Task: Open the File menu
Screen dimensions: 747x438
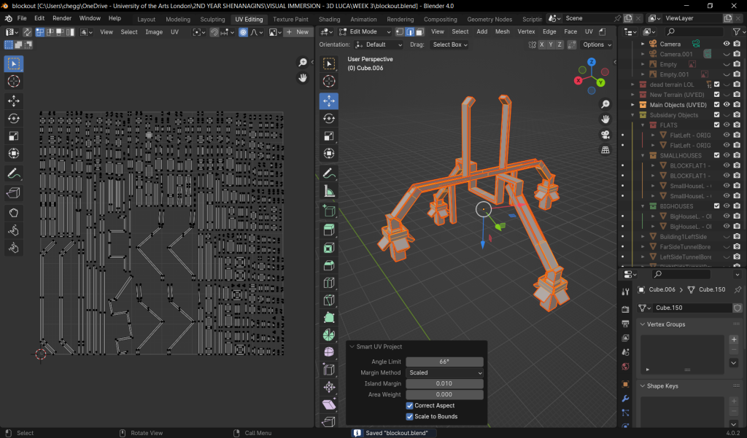Action: 22,18
